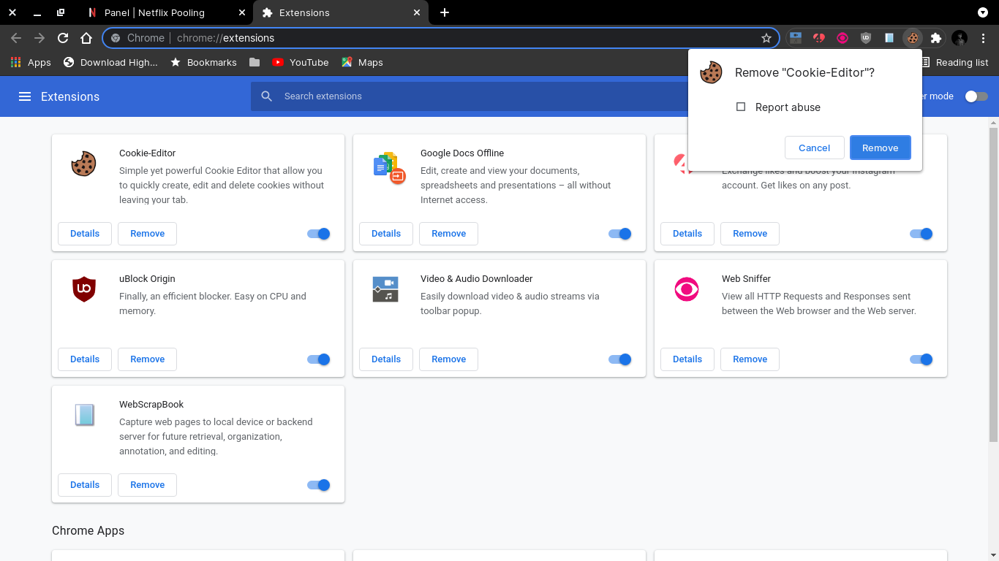Click the Web Sniffer toolbar extension icon
The height and width of the screenshot is (561, 999).
pyautogui.click(x=842, y=38)
